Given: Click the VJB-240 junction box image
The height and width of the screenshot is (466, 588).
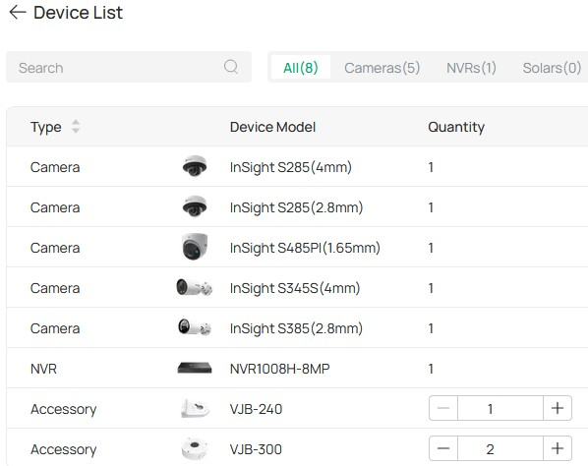Looking at the screenshot, I should [x=195, y=408].
